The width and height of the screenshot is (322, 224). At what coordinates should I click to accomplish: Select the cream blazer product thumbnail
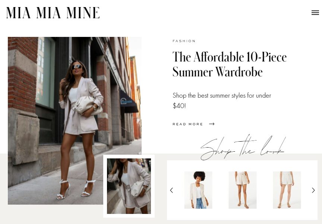pyautogui.click(x=198, y=190)
